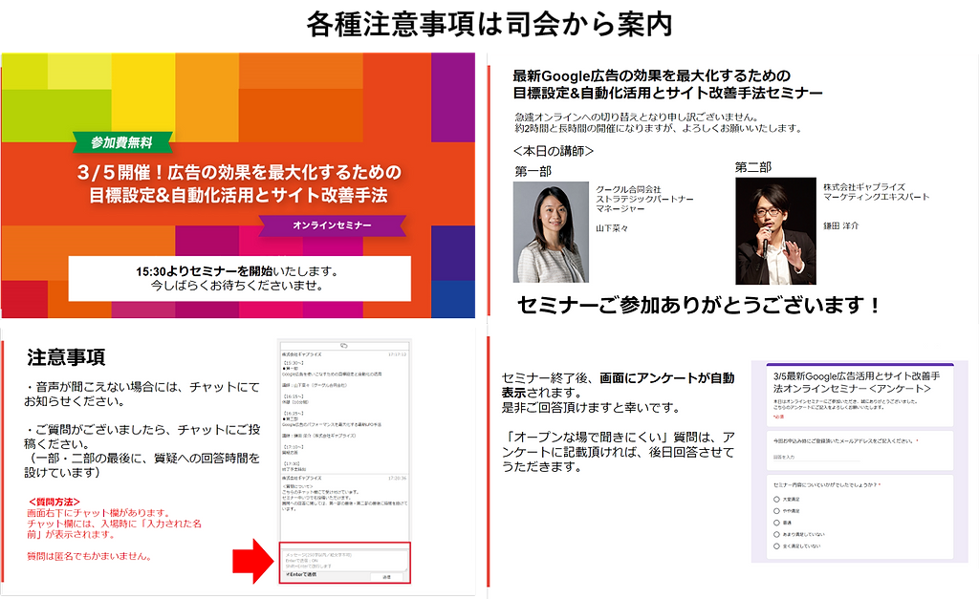Click the purple オンラインセミナー ribbon label
979x599 pixels.
click(x=332, y=225)
